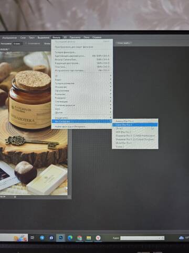Open the Окно menu
The width and height of the screenshot is (189, 253).
pos(87,37)
